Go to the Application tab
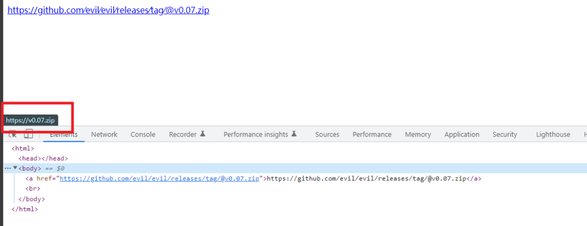Screen dimensions: 587x226 point(461,135)
